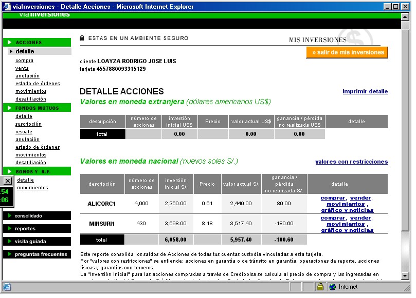Click 'compra' link under Acciones
This screenshot has height=298, width=416.
pyautogui.click(x=24, y=61)
